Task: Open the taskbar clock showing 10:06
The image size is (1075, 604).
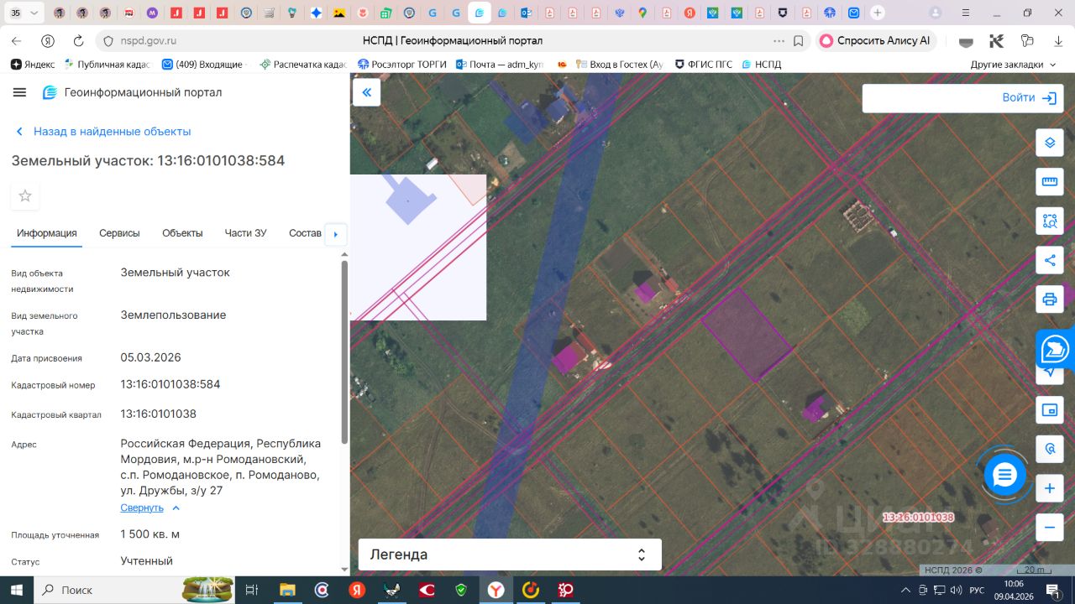Action: 1014,590
